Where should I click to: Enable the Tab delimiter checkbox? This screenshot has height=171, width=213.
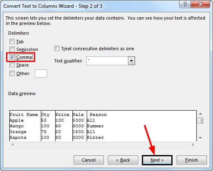12,42
